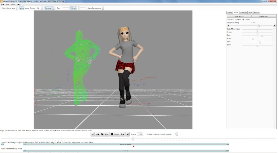
Task: Click the Chest slider handle
Action: pos(257,32)
